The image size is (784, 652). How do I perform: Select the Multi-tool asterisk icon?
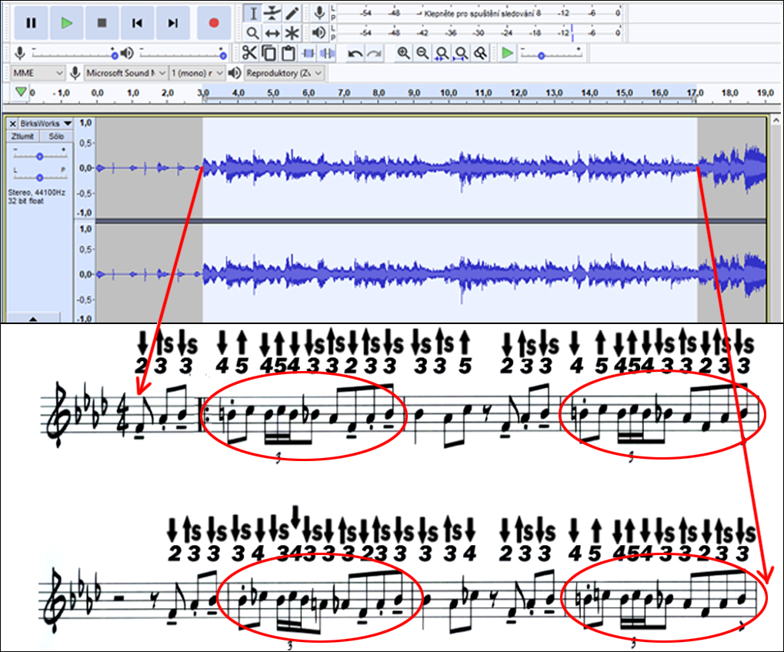(292, 34)
